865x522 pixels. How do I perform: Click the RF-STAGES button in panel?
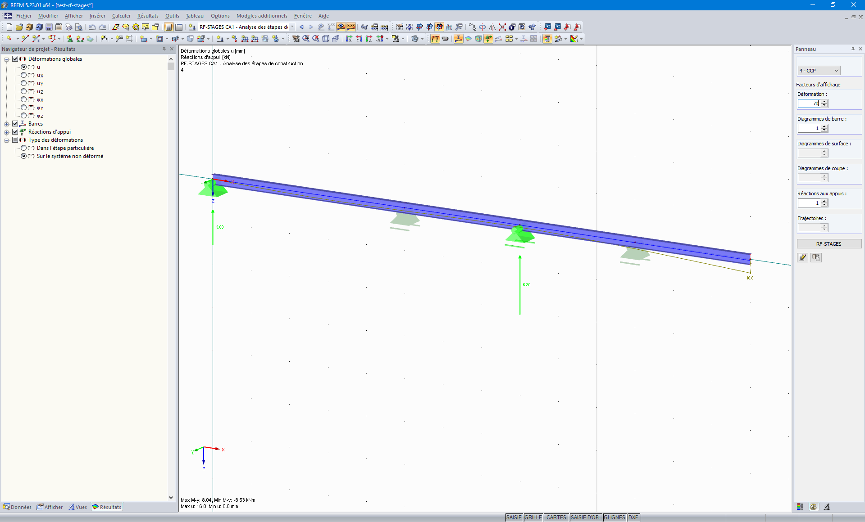tap(829, 244)
